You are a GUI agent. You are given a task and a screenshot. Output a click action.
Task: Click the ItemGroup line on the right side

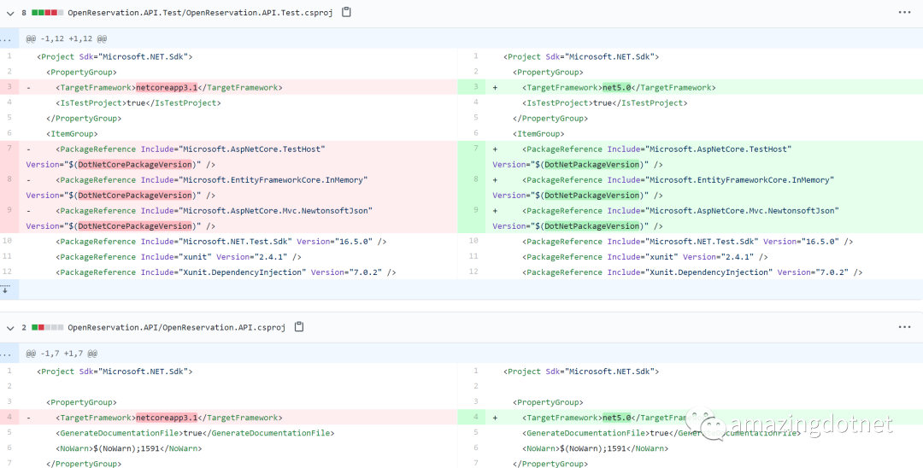click(x=538, y=133)
